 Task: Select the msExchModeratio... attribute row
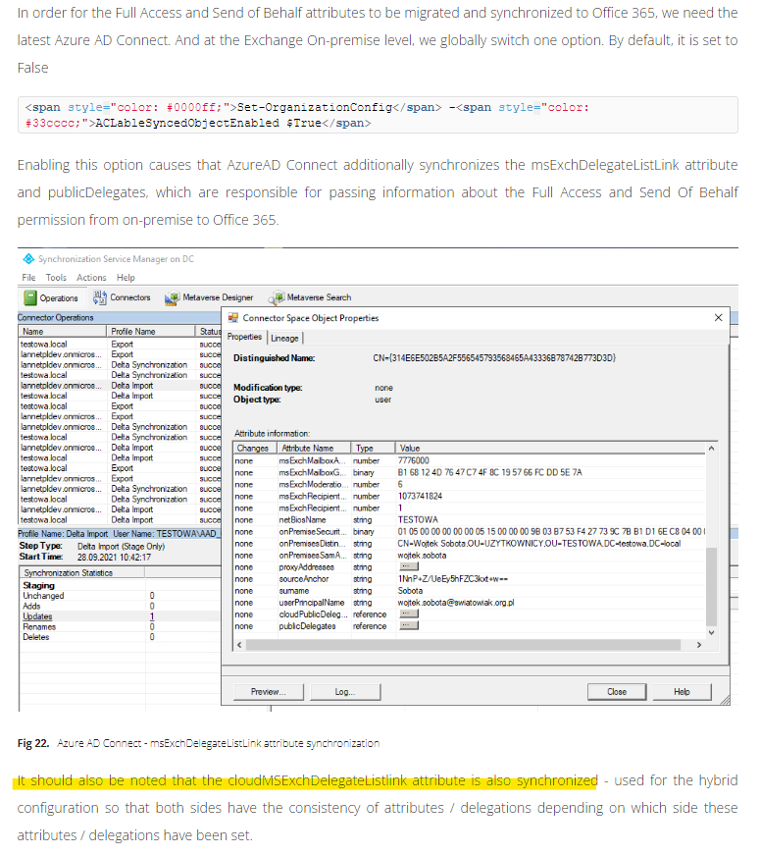470,485
